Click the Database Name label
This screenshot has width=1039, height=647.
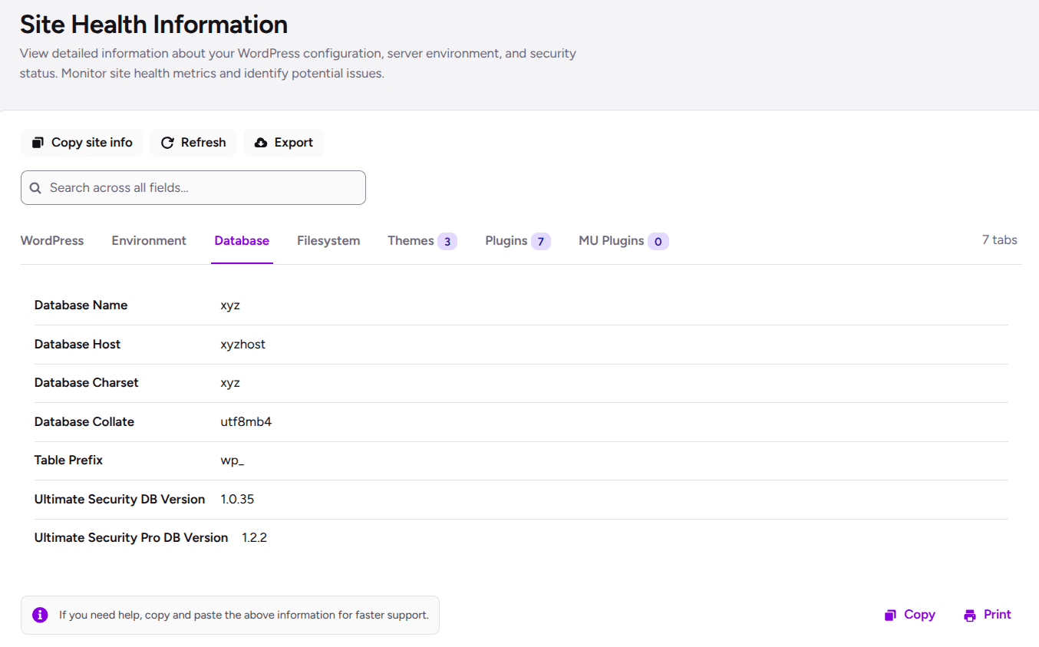pos(81,305)
